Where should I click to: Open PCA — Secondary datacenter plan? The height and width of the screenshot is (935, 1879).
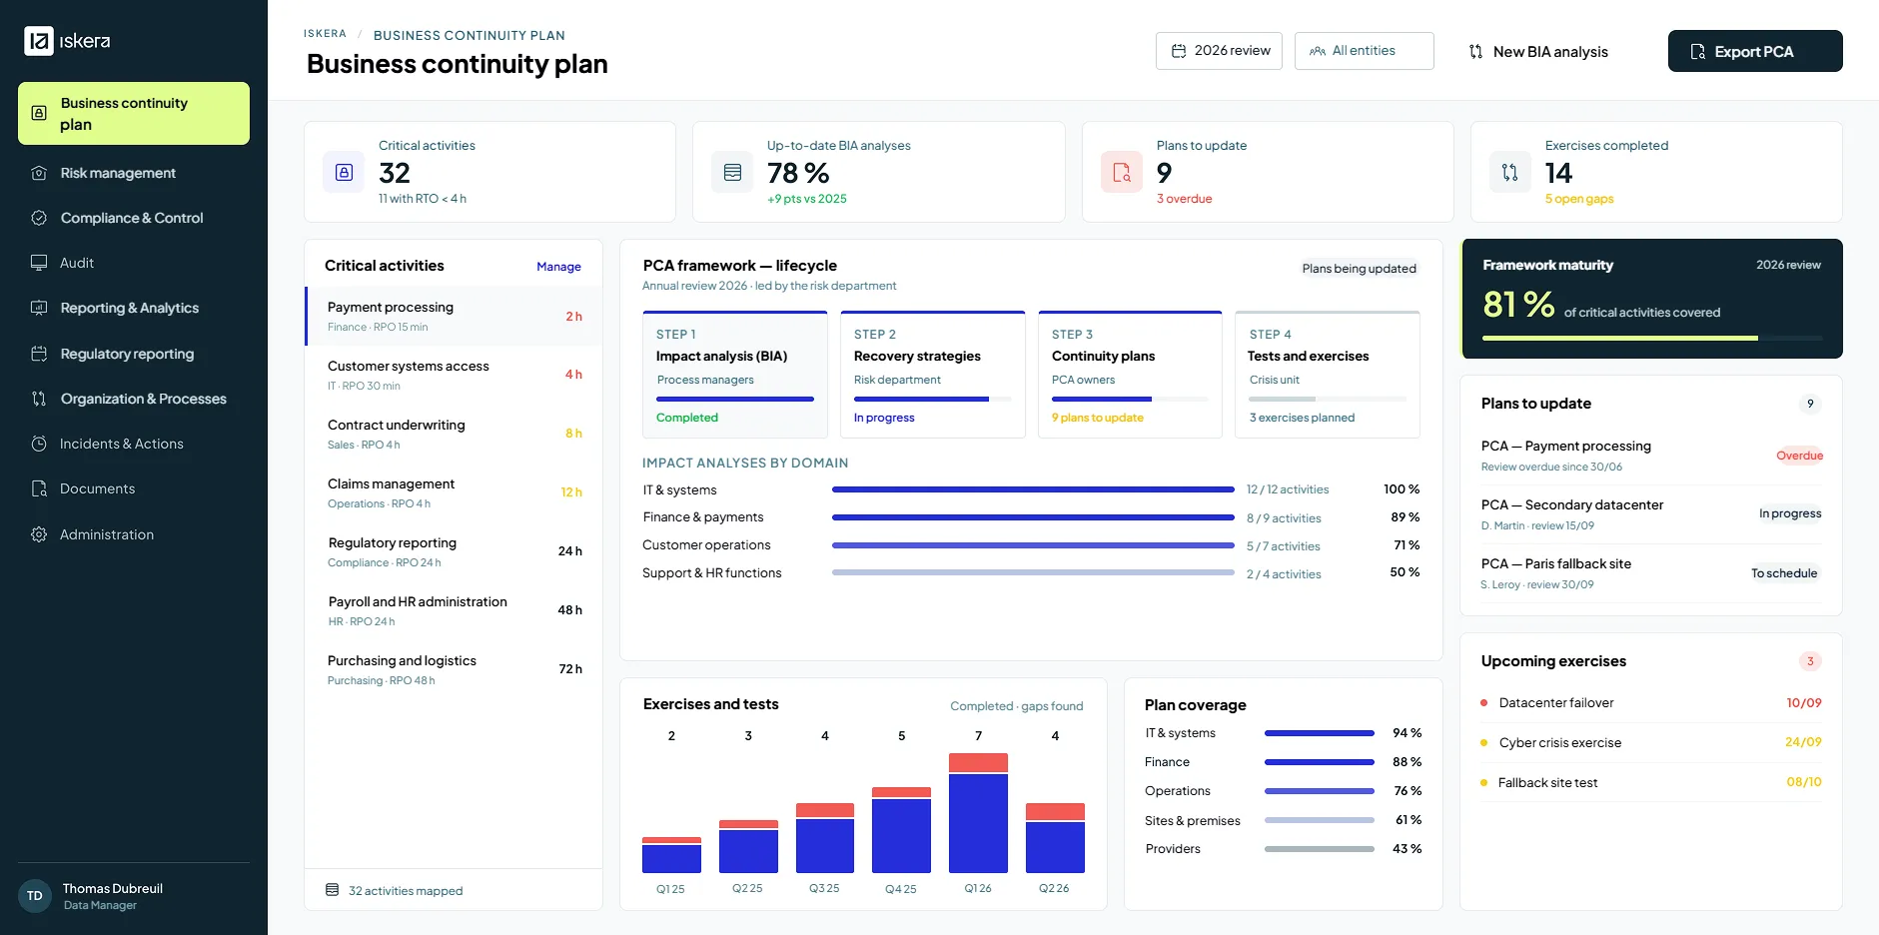coord(1651,514)
